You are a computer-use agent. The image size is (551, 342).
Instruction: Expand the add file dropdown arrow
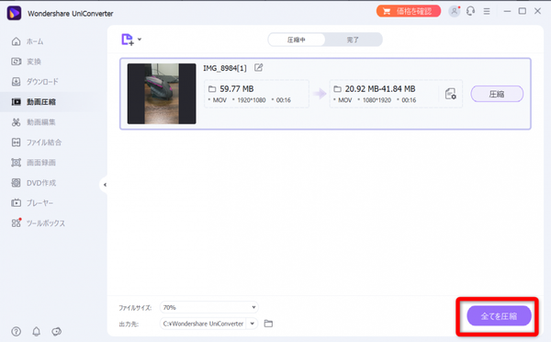pos(140,40)
